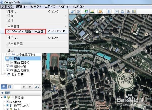The width and height of the screenshot is (152, 110).
Task: Click the printer toolbar icon
Action: tap(122, 11)
